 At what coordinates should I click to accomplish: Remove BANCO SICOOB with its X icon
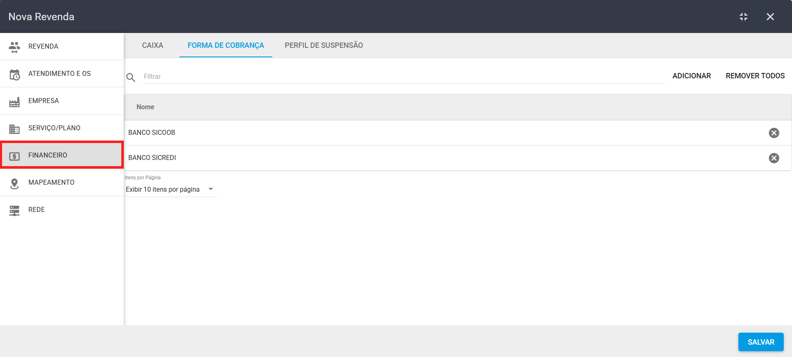coord(774,133)
